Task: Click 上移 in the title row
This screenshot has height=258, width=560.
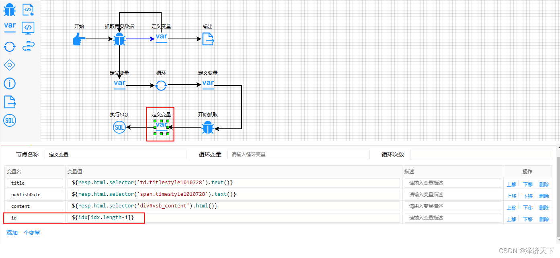Action: coord(512,185)
